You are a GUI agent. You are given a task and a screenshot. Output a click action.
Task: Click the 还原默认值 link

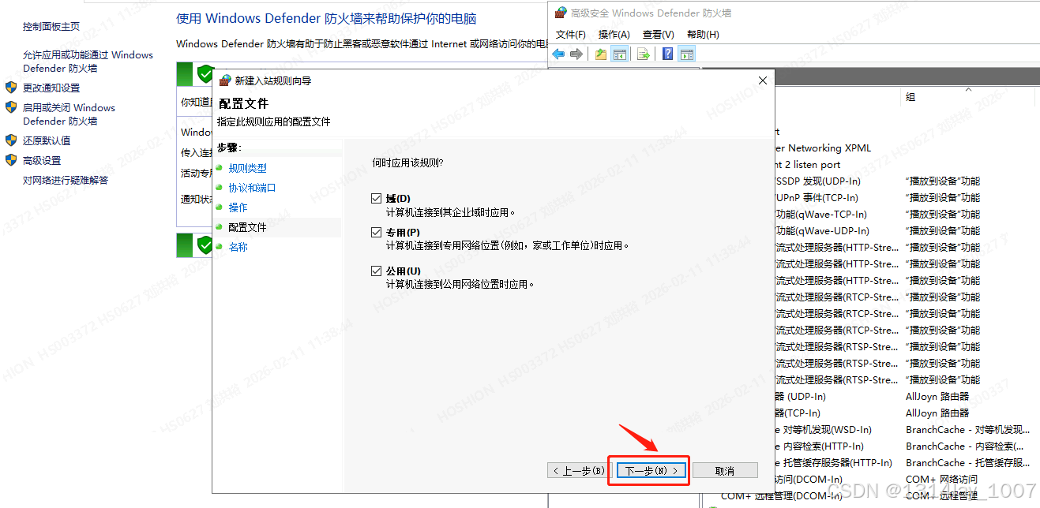[x=47, y=140]
